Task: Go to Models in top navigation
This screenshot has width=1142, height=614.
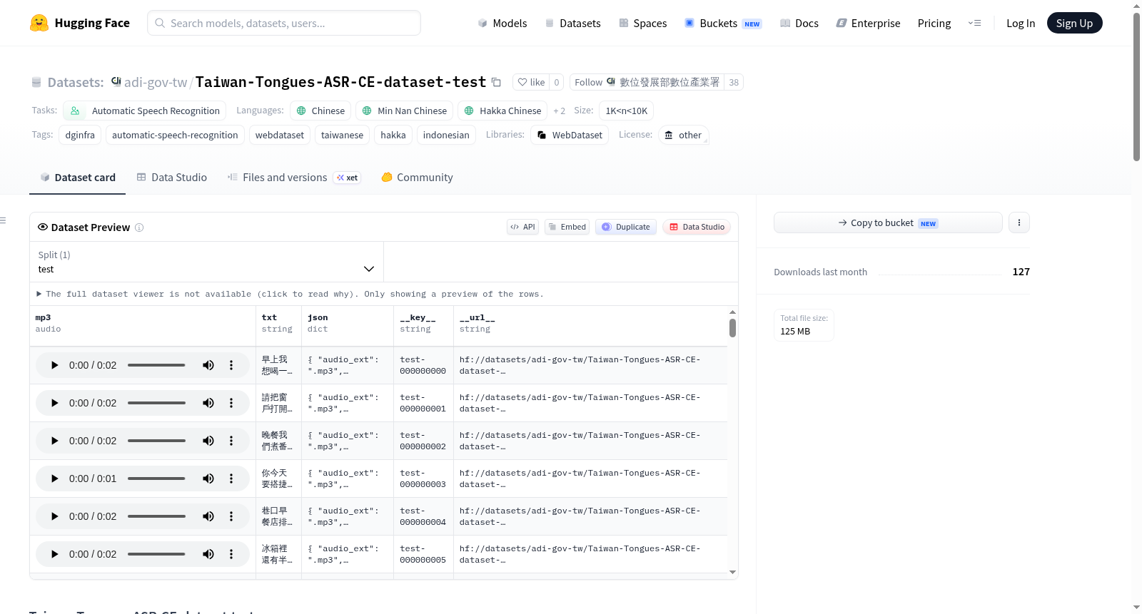Action: click(502, 23)
